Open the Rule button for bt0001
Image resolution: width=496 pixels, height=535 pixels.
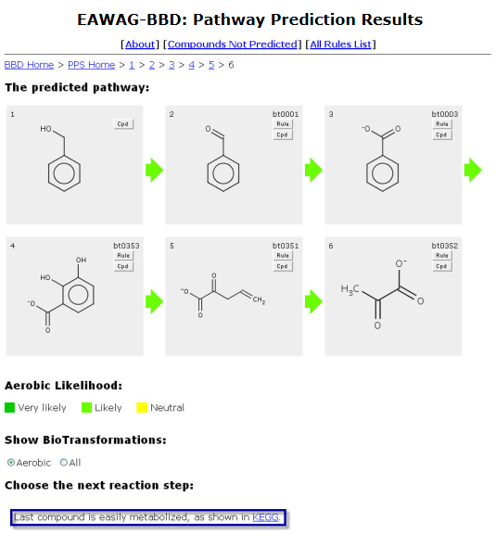(x=283, y=124)
